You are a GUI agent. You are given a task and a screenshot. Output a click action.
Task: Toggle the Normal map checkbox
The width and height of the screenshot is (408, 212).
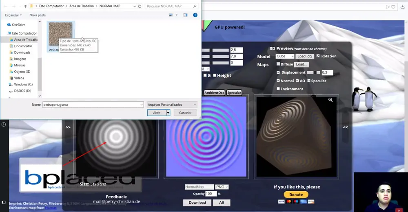click(278, 81)
